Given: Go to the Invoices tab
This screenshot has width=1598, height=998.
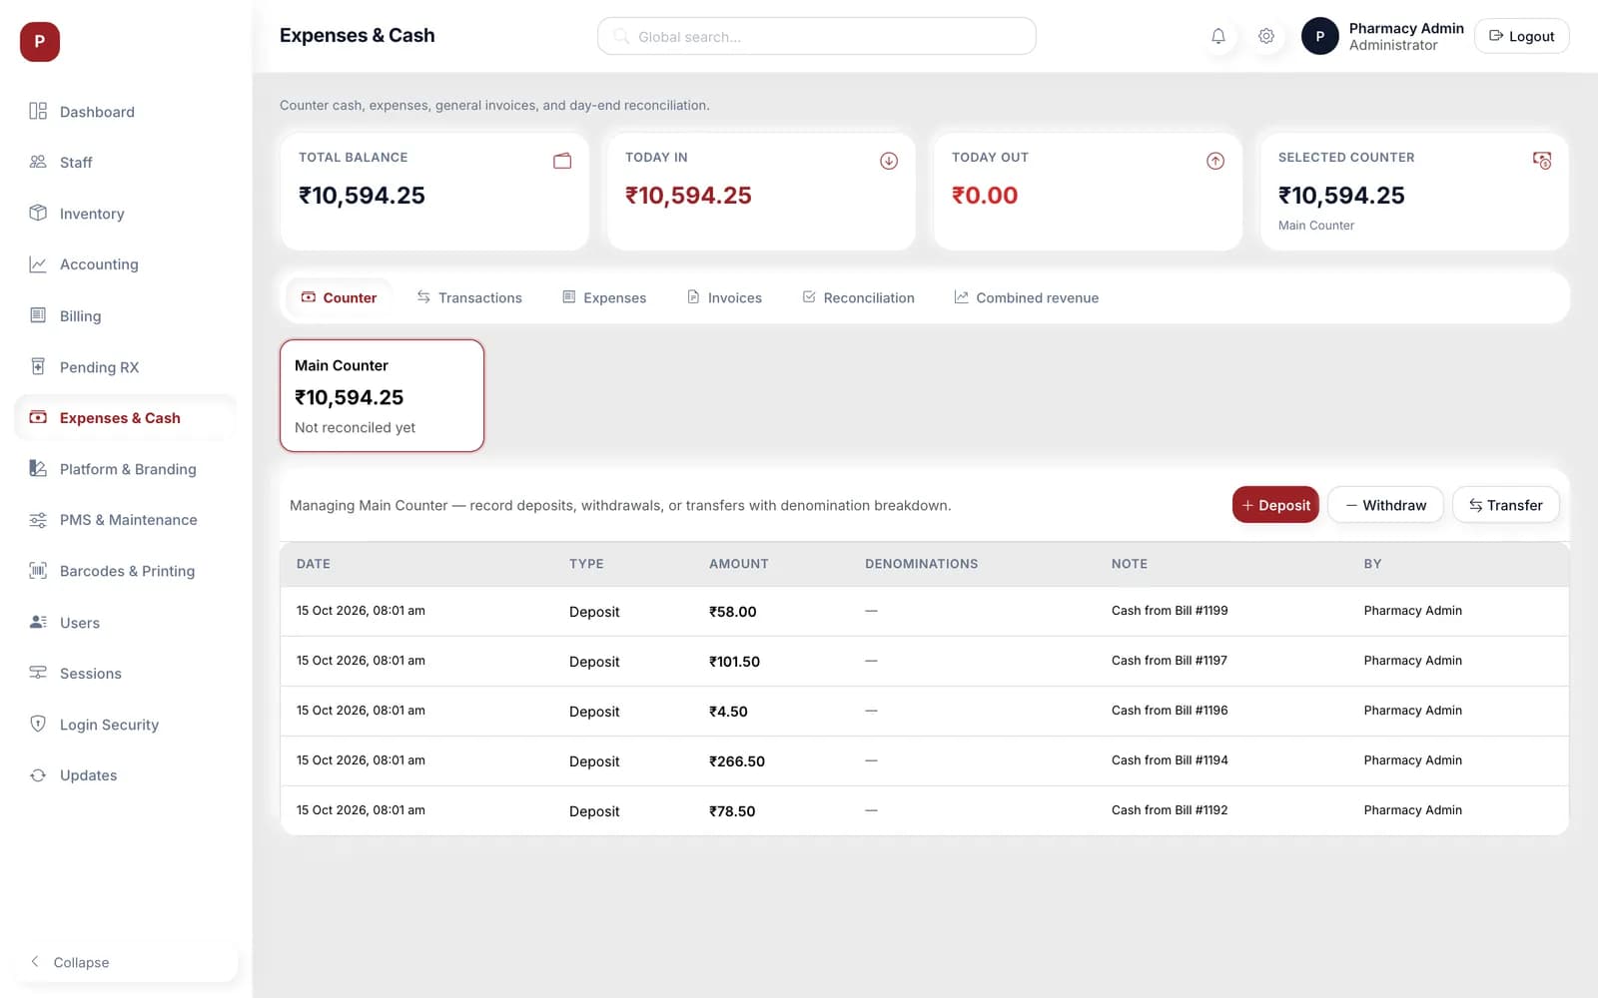Looking at the screenshot, I should (x=724, y=297).
